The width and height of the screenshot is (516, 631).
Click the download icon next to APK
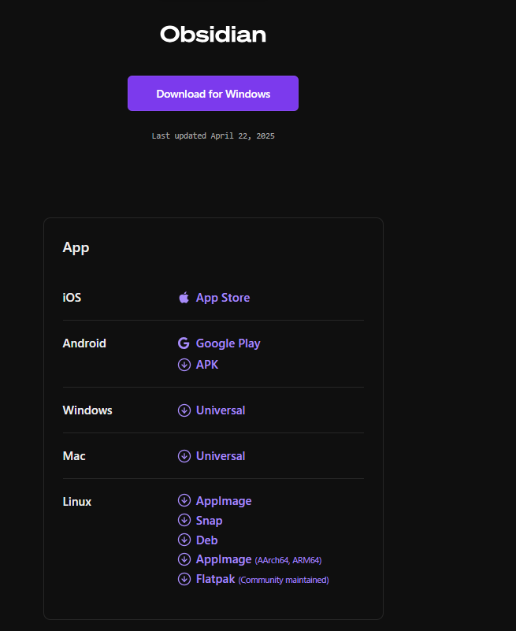click(184, 365)
